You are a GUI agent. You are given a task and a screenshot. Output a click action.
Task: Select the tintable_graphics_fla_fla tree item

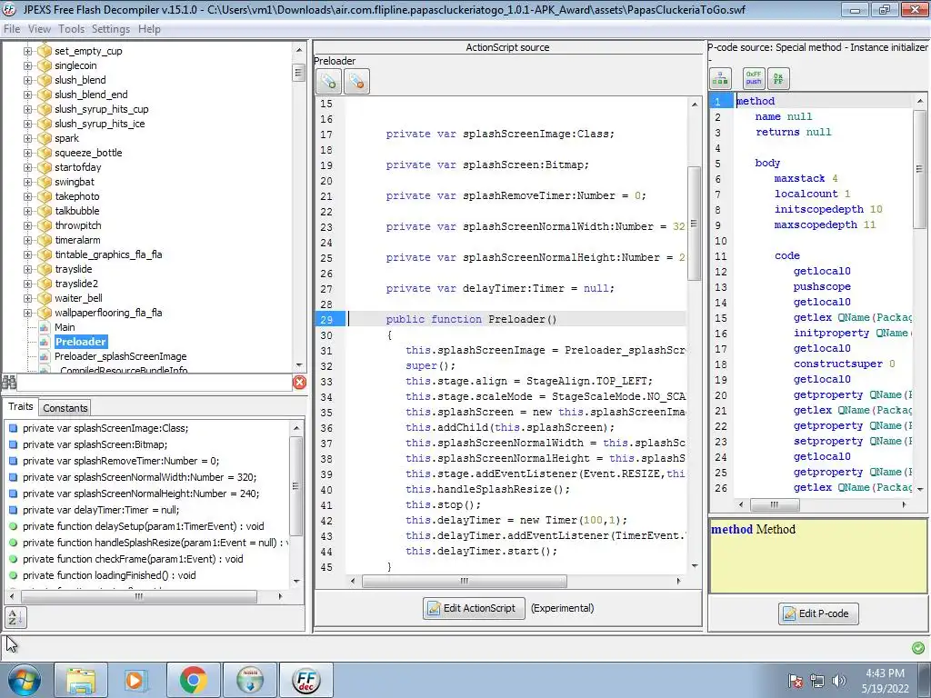[x=109, y=254]
